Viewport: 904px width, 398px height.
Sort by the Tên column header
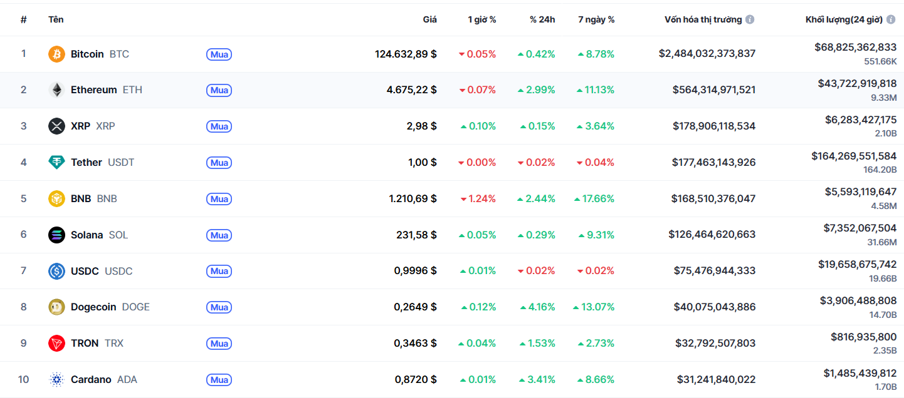pos(56,19)
